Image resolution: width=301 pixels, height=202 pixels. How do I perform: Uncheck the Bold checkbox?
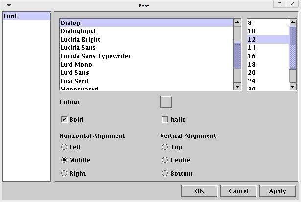click(x=64, y=119)
